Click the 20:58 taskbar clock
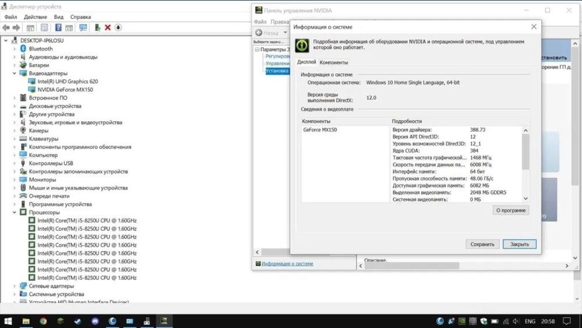 [548, 322]
